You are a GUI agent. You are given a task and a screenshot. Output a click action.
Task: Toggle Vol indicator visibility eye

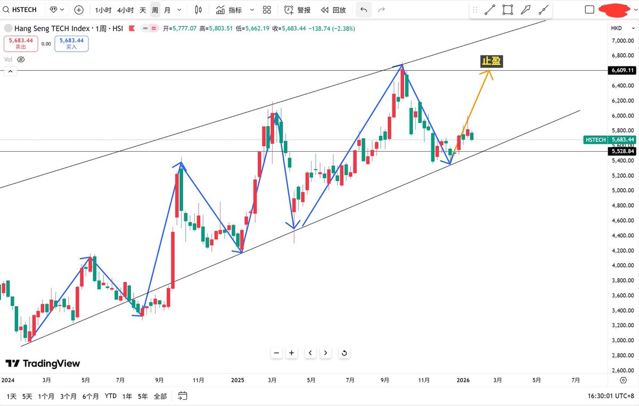pyautogui.click(x=21, y=60)
